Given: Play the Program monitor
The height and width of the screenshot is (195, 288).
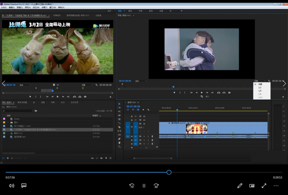Looking at the screenshot, I should (x=202, y=93).
